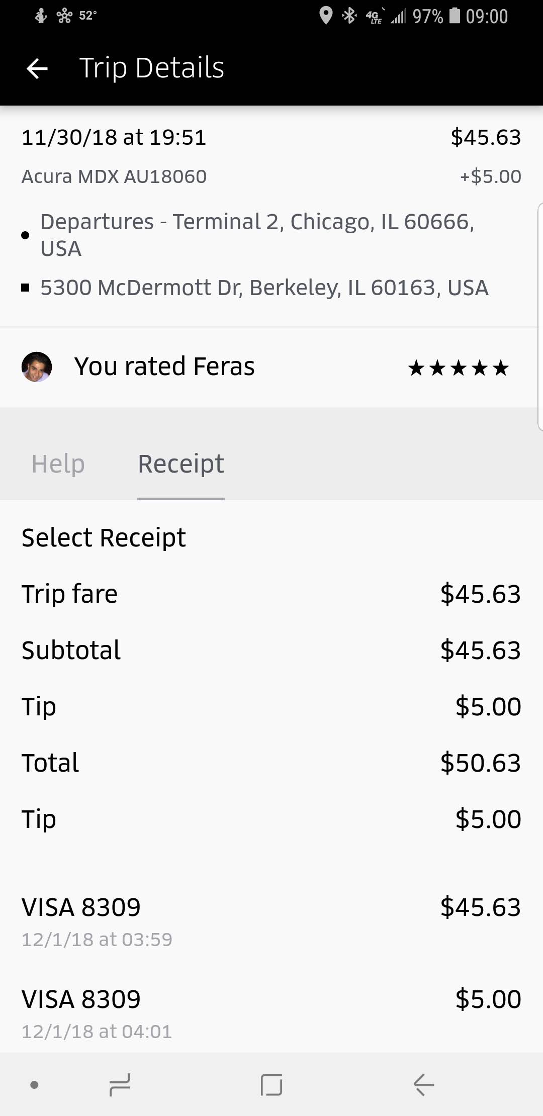Image resolution: width=543 pixels, height=1116 pixels.
Task: Tap the Bluetooth status bar icon
Action: coord(349,16)
